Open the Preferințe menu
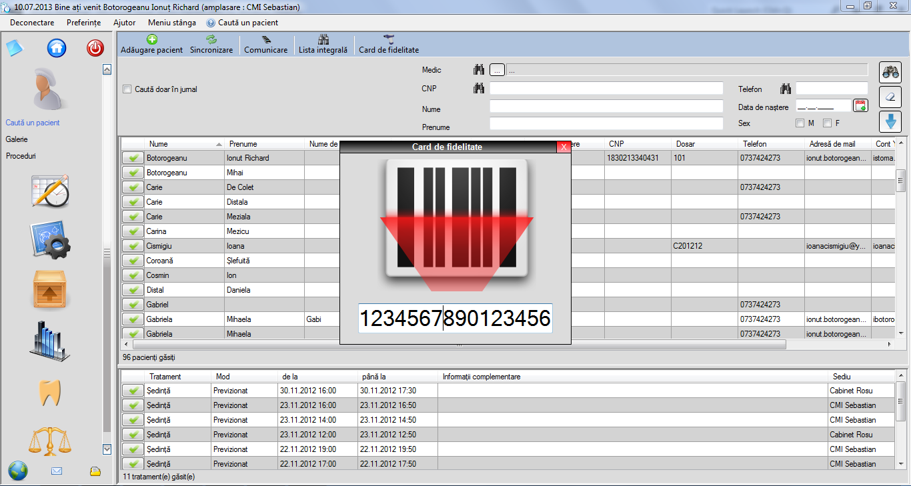This screenshot has height=486, width=911. tap(83, 22)
